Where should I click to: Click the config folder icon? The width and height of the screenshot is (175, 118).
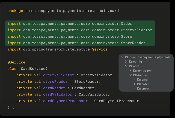click(131, 62)
